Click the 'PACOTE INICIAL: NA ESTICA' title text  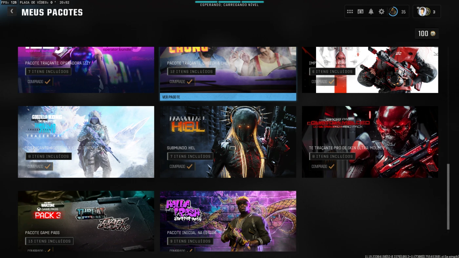tap(191, 233)
